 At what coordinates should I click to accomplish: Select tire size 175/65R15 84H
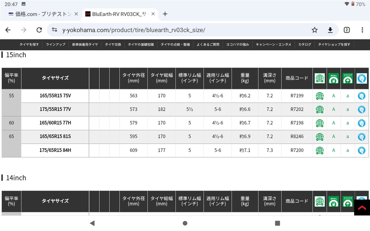55,150
